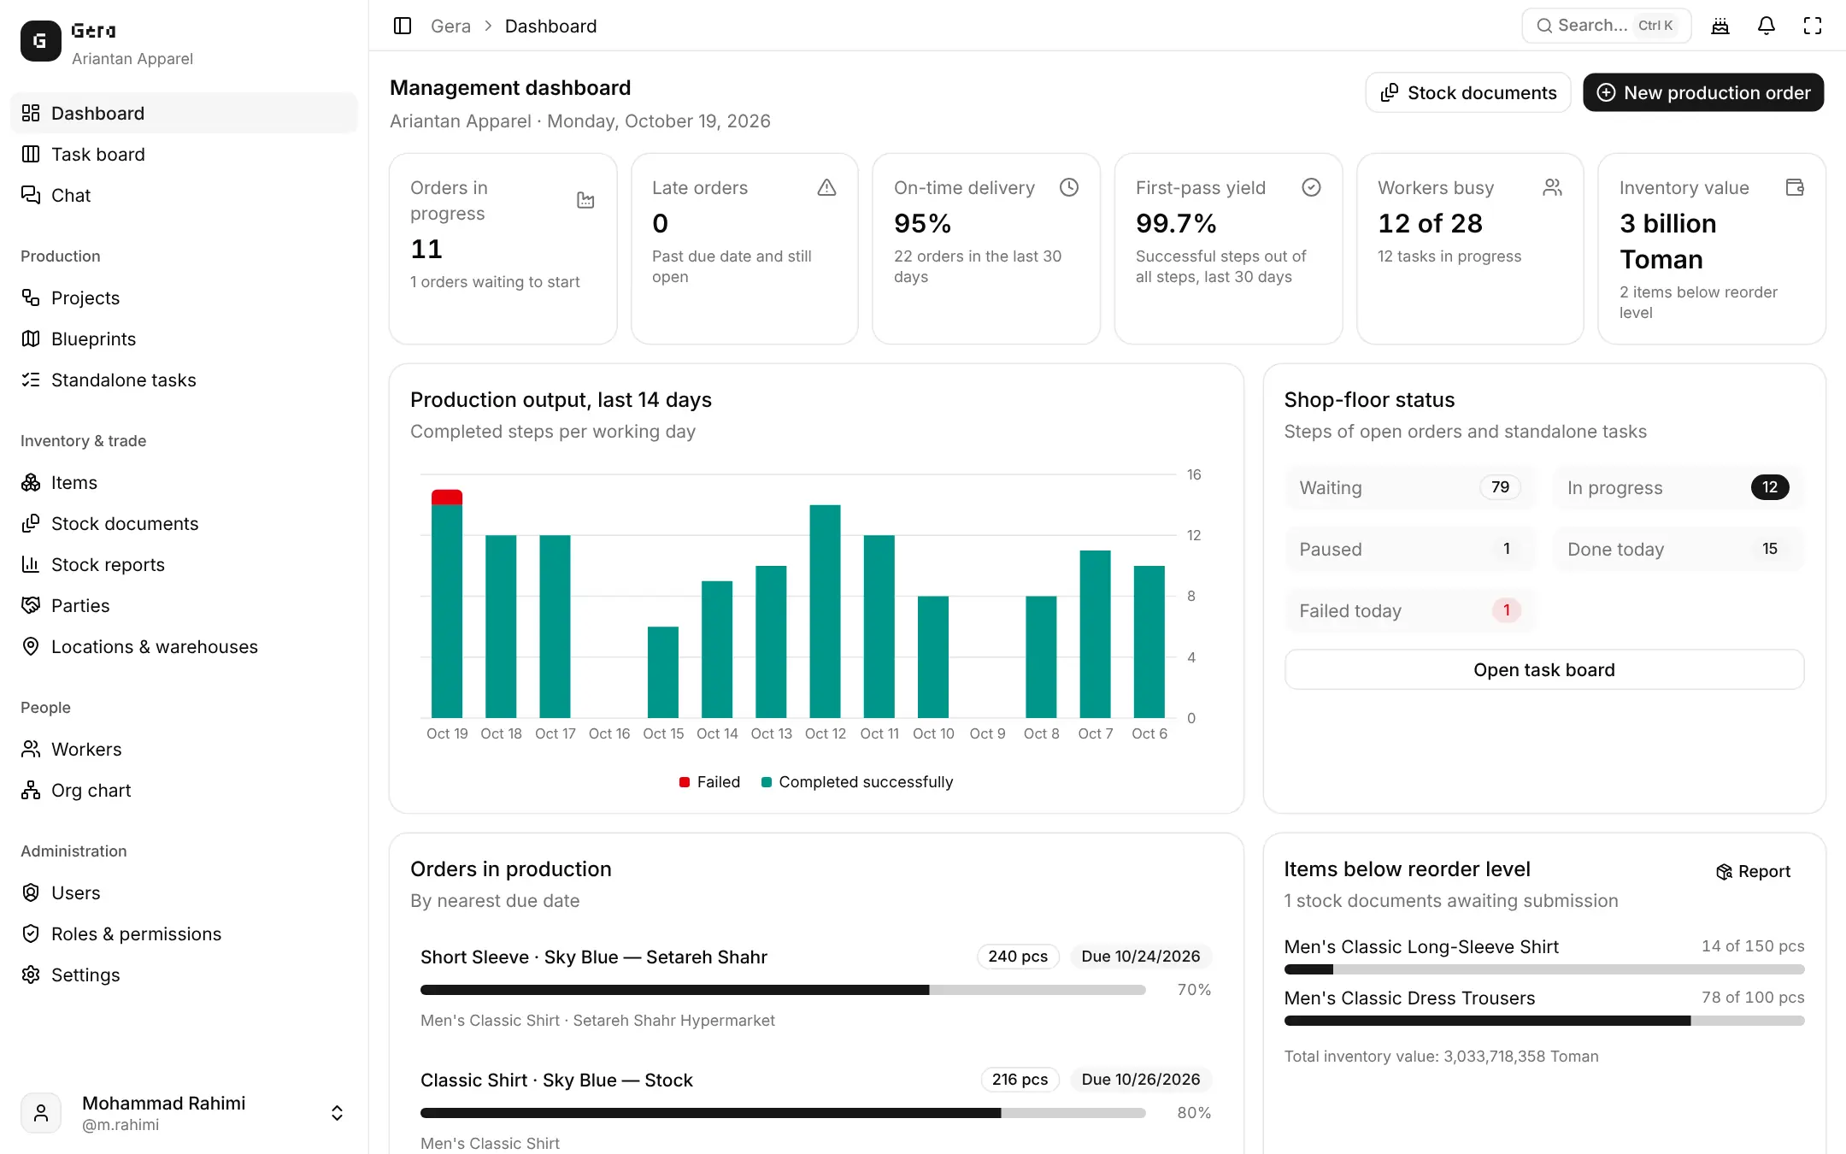Click the Short Sleeve Sky Blue progress bar
This screenshot has height=1154, width=1846.
coord(783,990)
